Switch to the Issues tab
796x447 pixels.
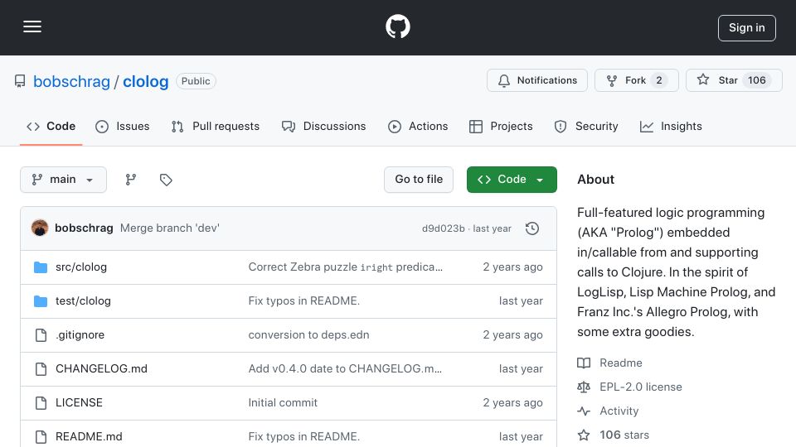pos(123,126)
